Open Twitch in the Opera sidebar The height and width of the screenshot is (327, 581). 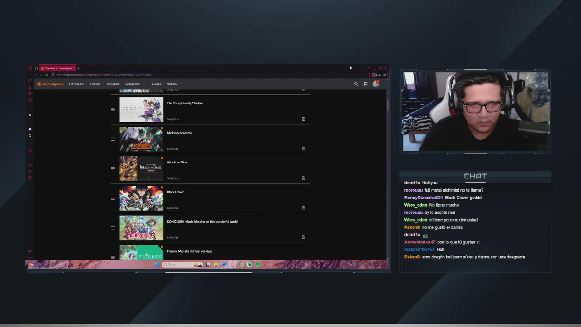(x=30, y=129)
